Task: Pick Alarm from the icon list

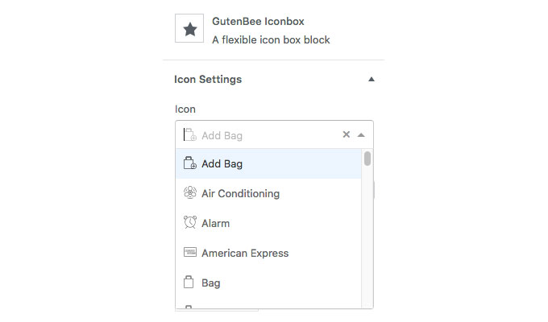Action: coord(268,223)
